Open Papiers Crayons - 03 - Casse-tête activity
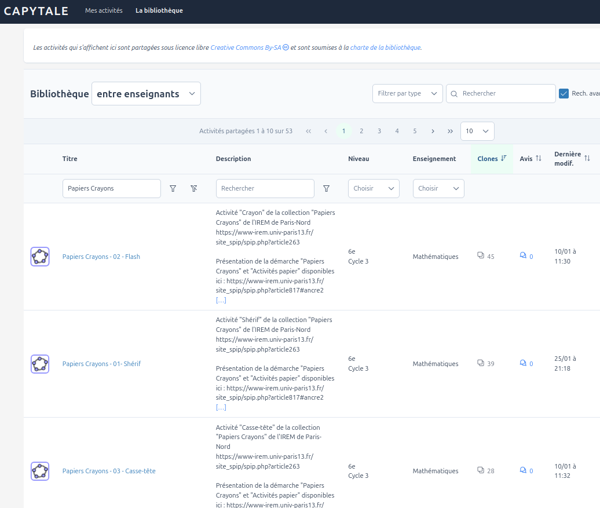 point(109,471)
